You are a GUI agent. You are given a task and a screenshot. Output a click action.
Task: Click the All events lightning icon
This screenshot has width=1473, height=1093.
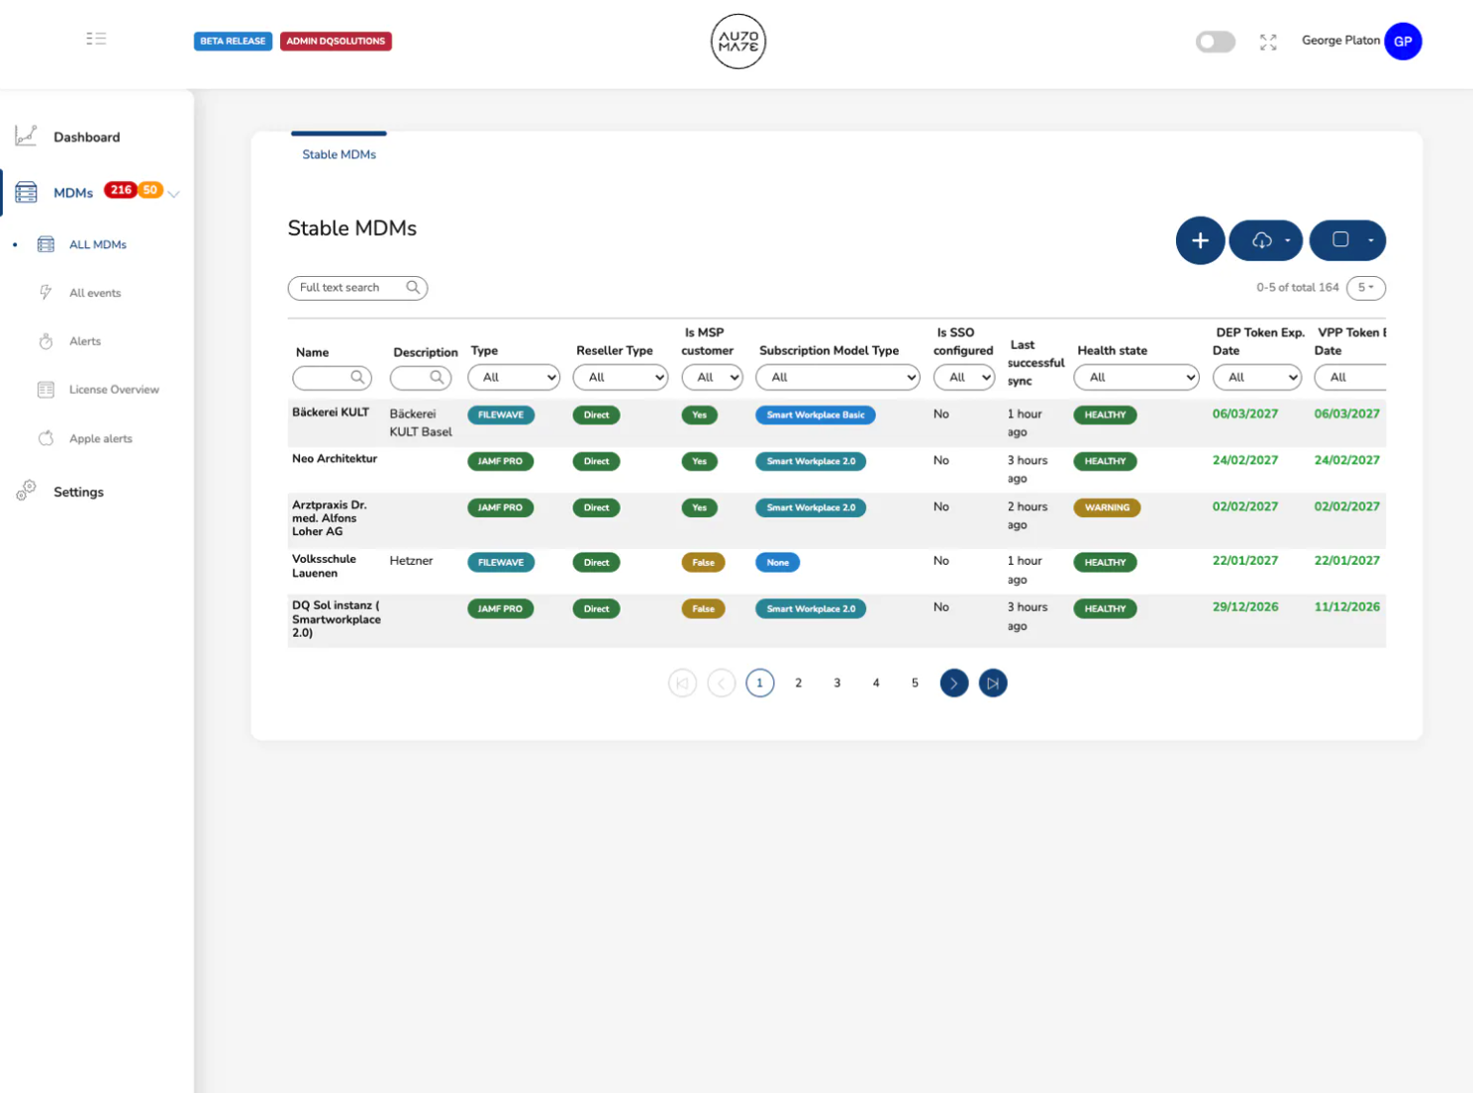click(x=46, y=292)
